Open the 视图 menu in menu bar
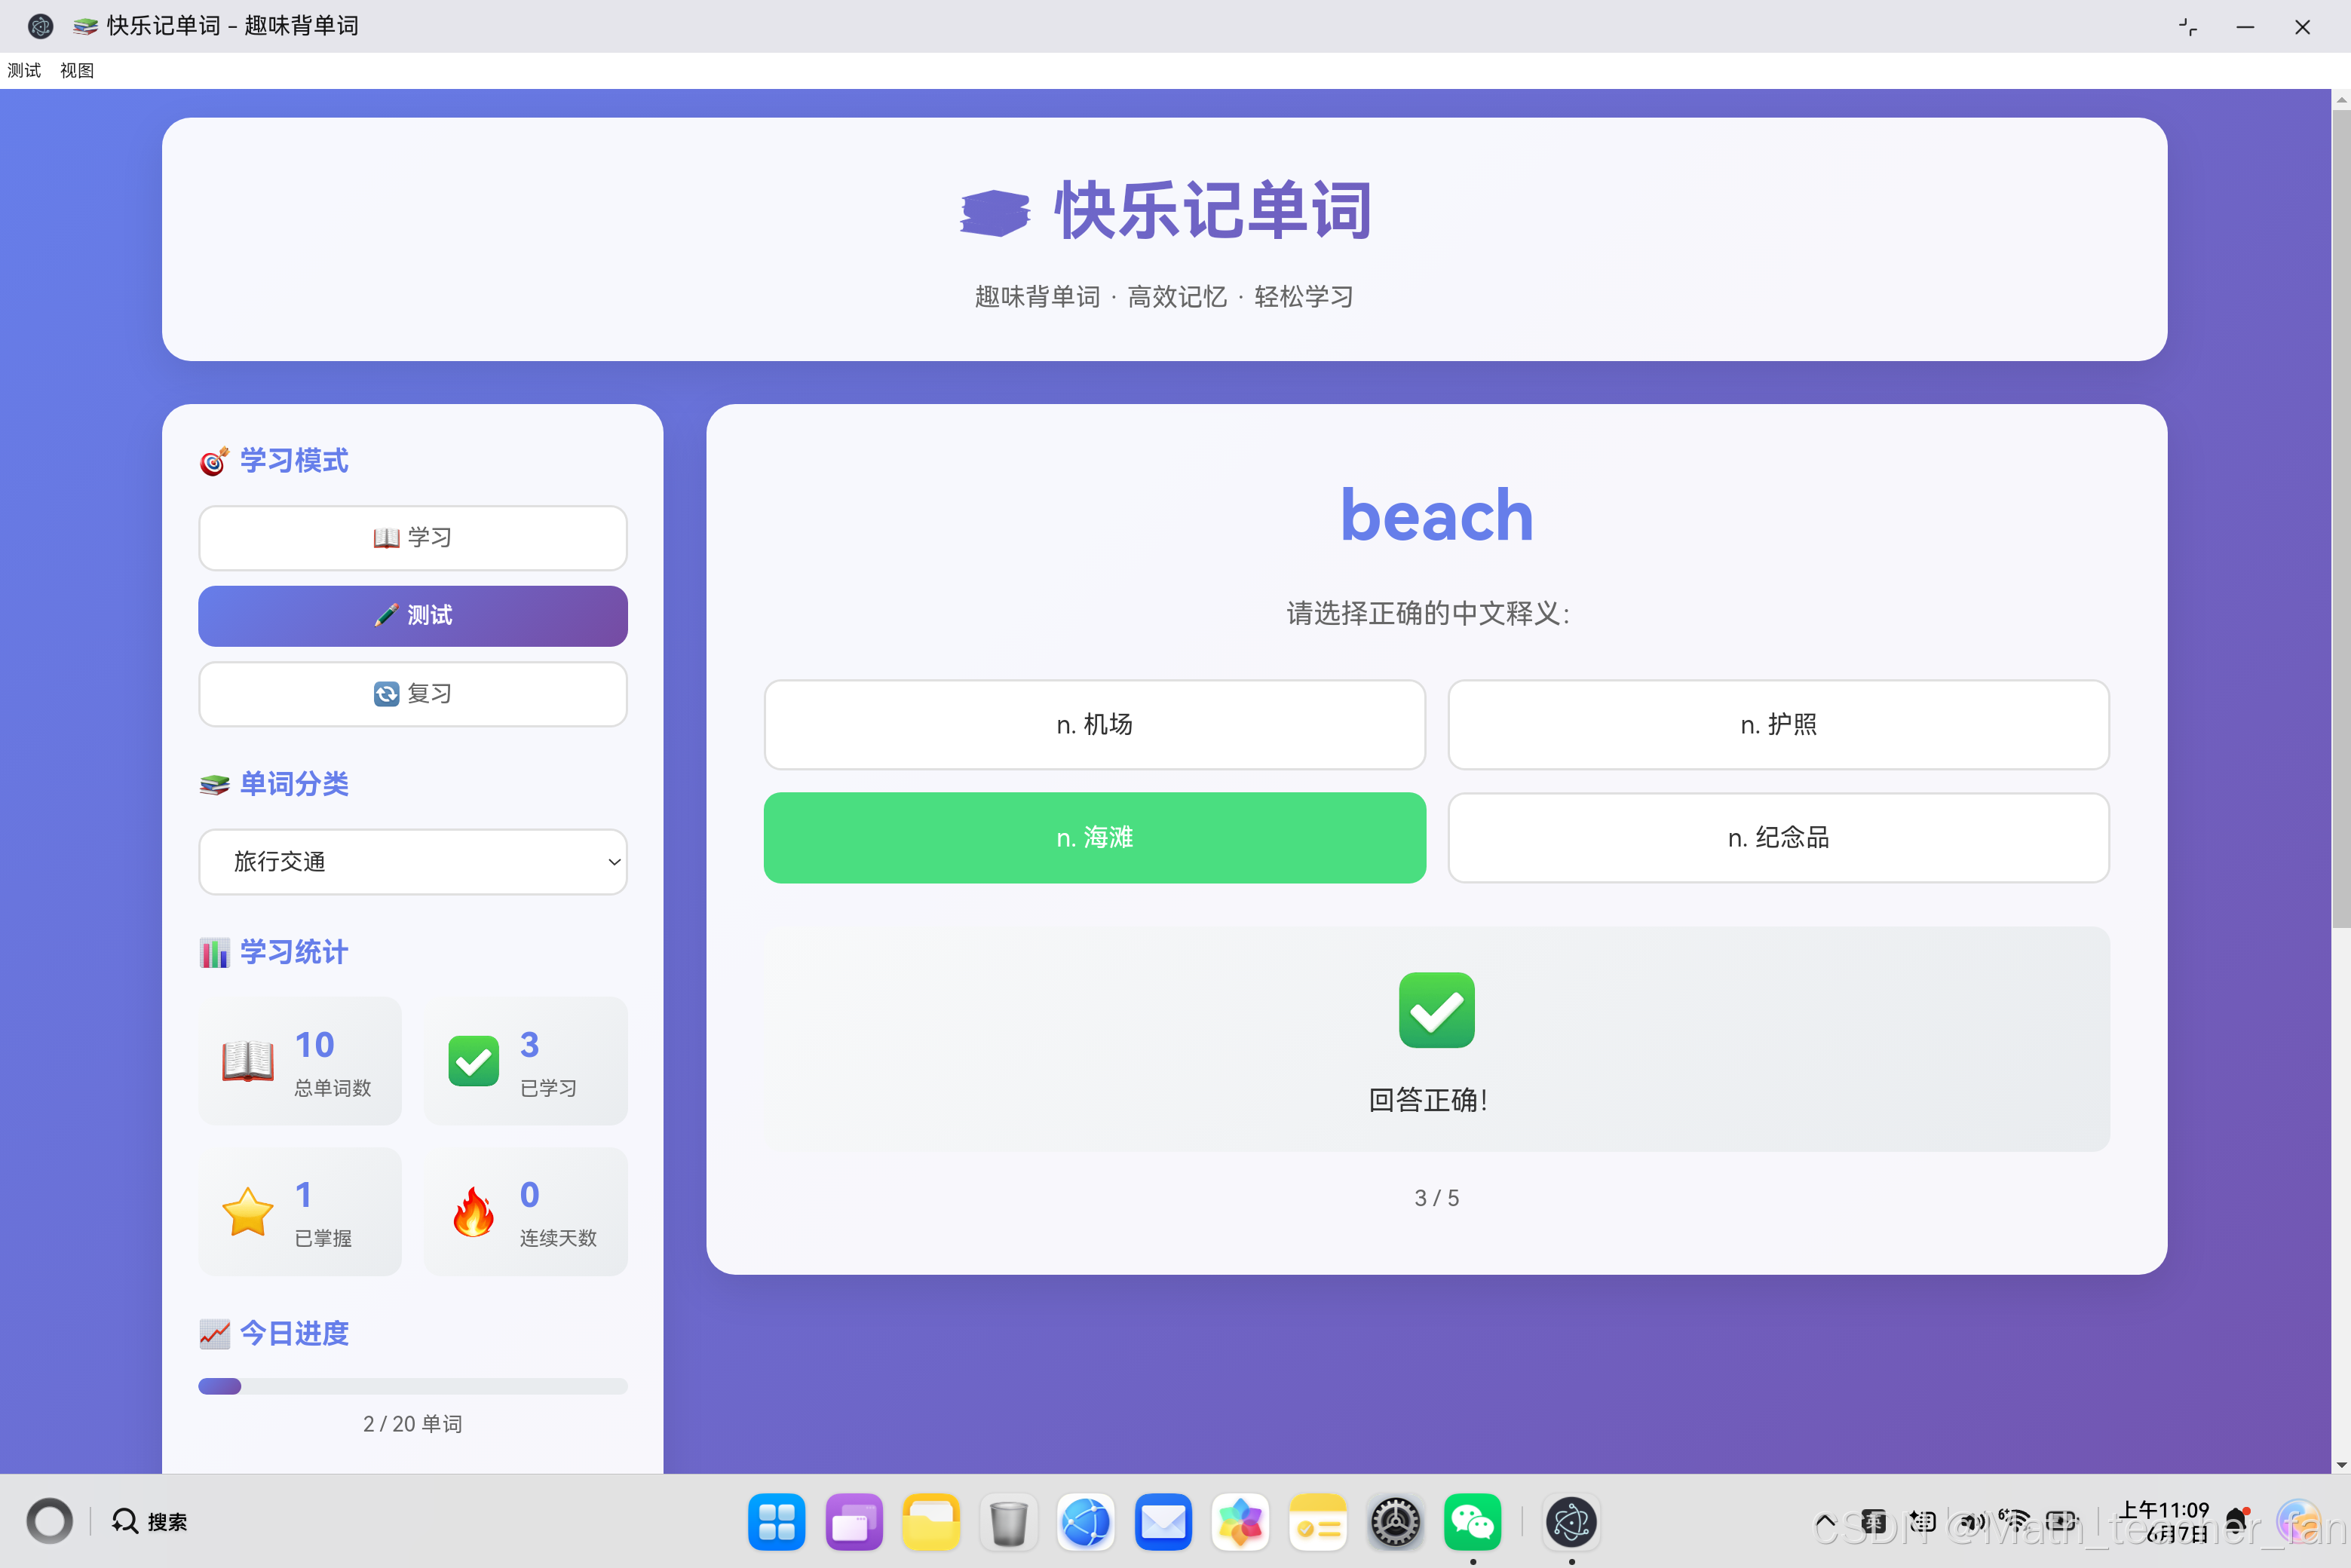 [77, 70]
